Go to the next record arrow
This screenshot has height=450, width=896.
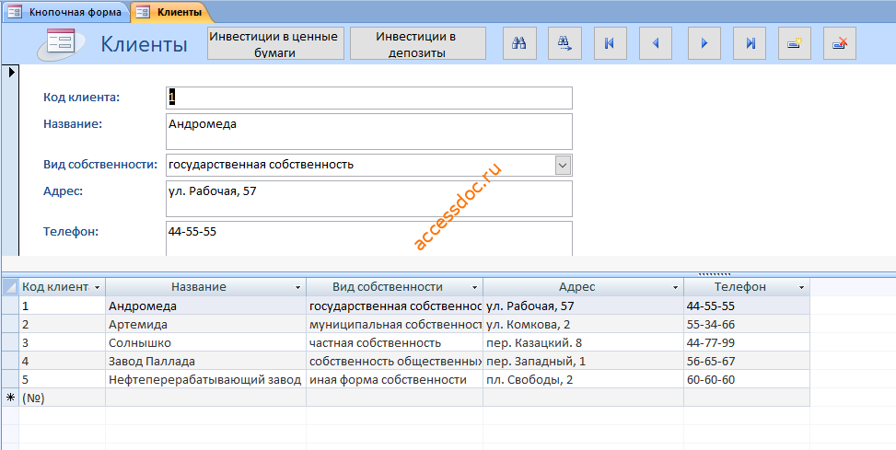point(704,43)
